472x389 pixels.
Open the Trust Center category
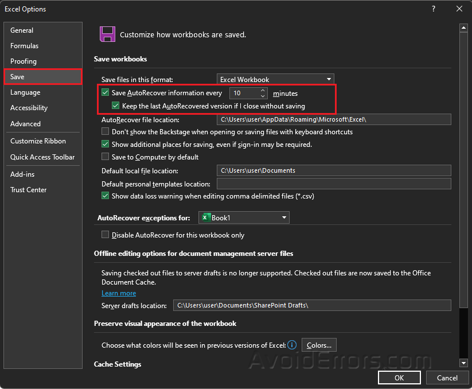[x=29, y=190]
